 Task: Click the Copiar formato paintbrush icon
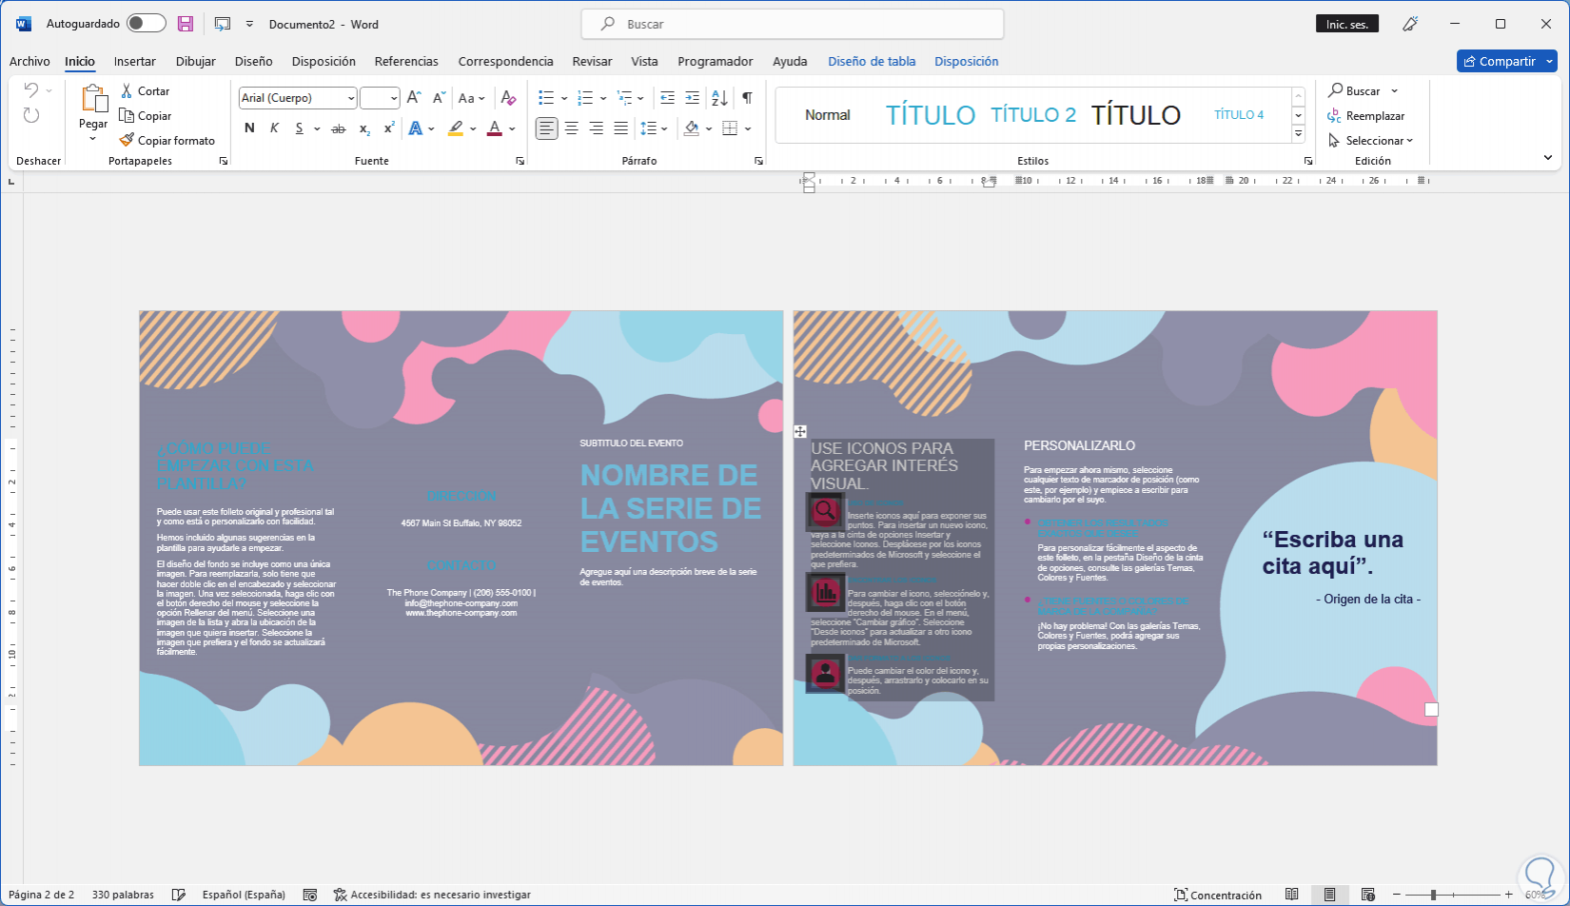(127, 140)
